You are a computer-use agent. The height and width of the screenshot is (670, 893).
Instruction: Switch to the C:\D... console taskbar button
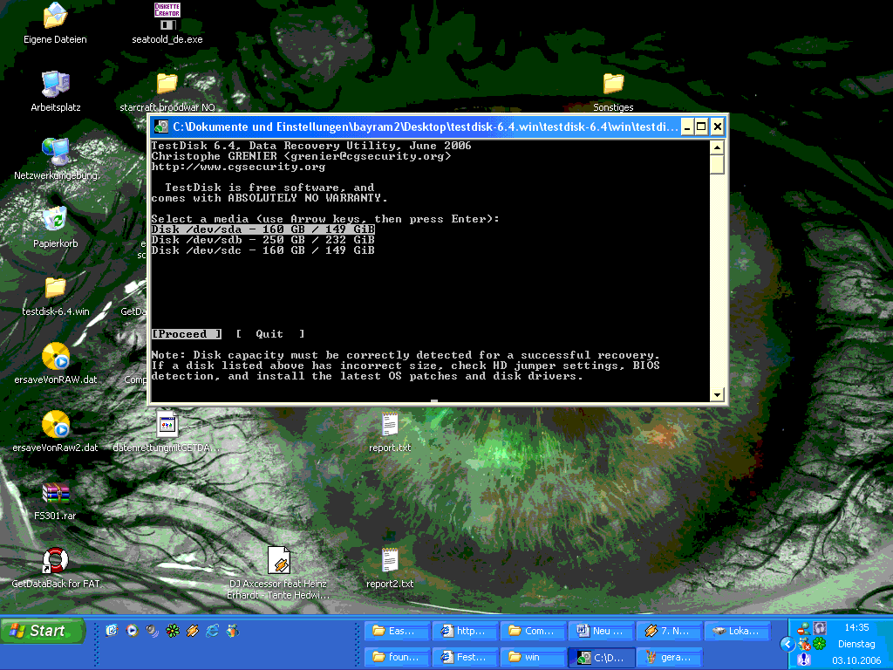602,657
